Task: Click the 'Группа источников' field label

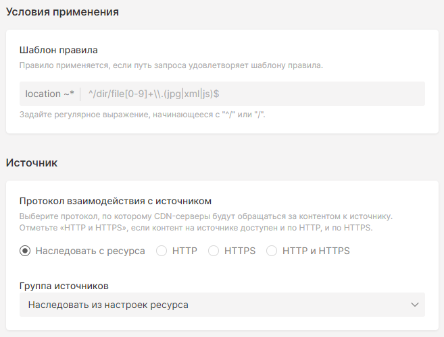Action: point(64,286)
